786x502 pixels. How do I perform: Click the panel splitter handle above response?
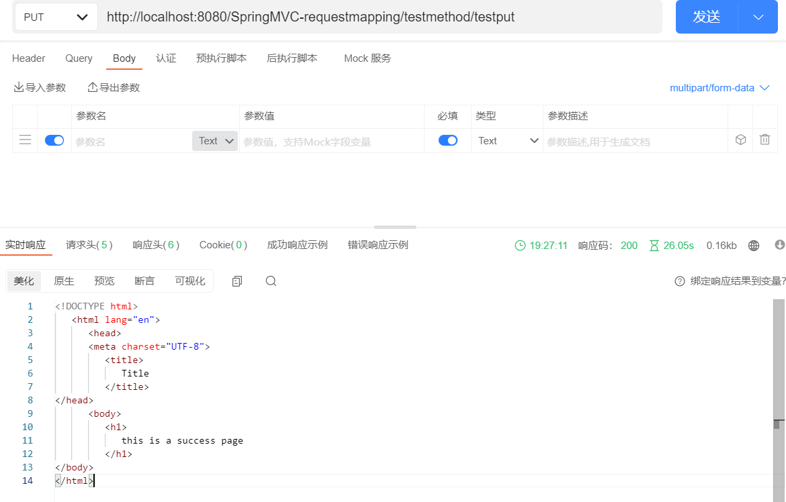pos(395,228)
